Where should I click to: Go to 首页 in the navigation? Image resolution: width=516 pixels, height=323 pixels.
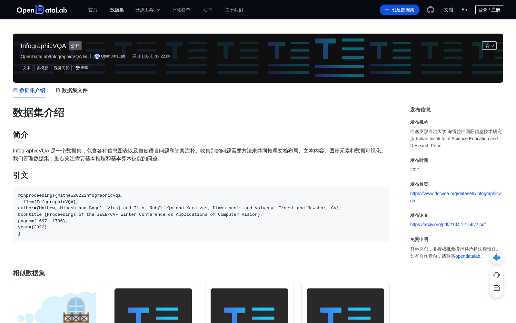(x=93, y=10)
